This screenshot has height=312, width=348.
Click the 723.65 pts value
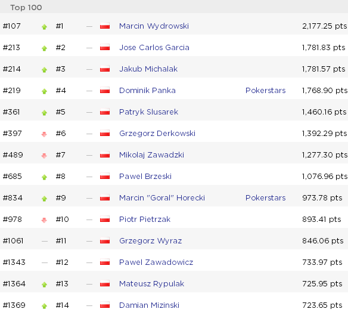coord(322,305)
